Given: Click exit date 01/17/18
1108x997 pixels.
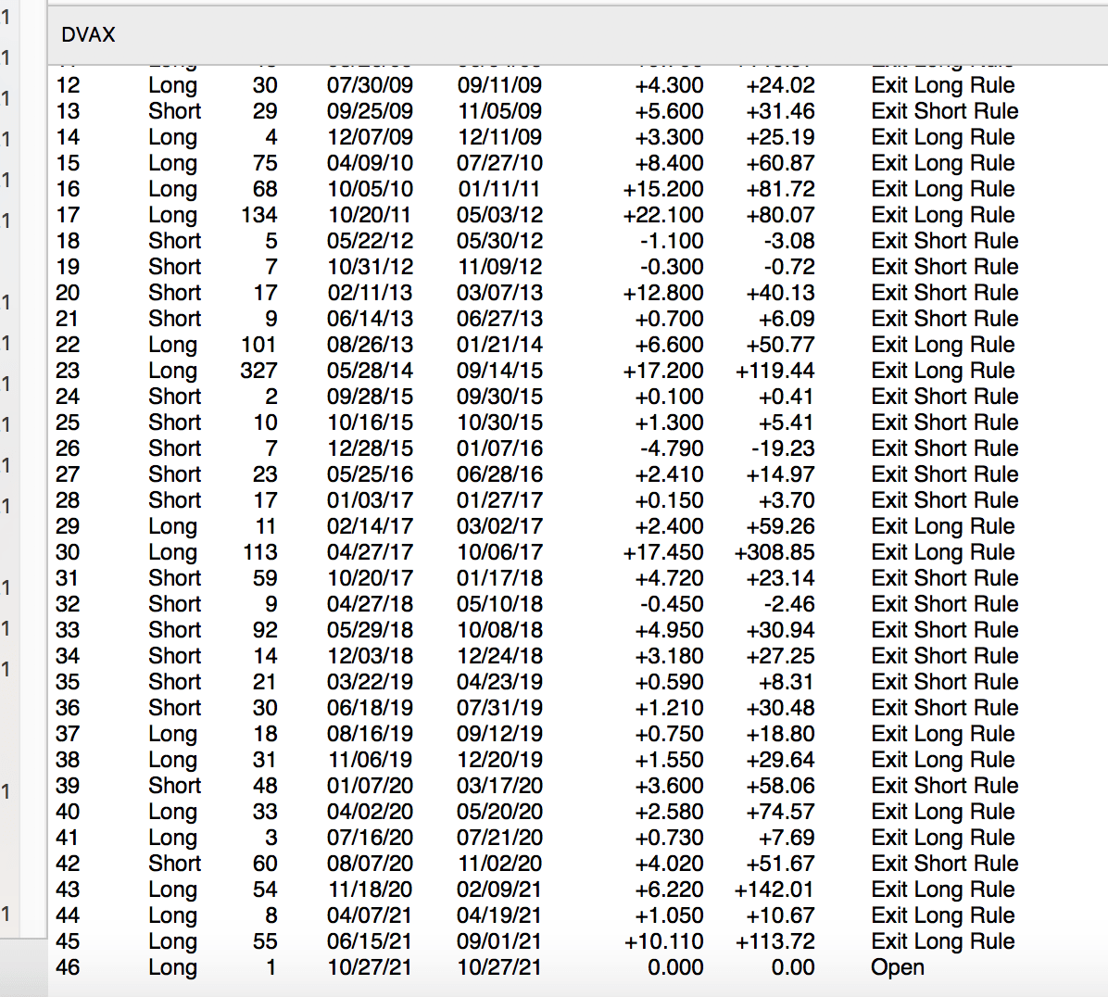Looking at the screenshot, I should 499,578.
